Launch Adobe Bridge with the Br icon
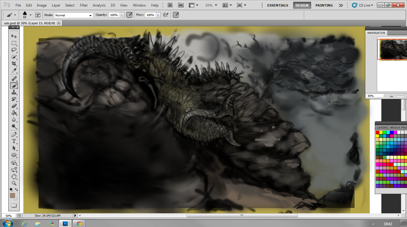 [170, 5]
